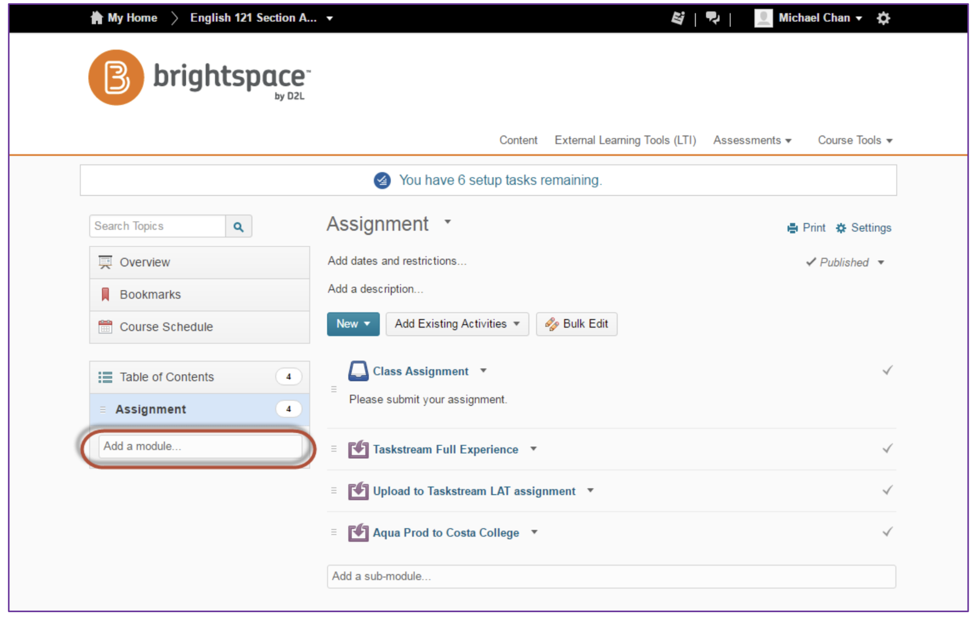Click the Upload to Taskstream LAT icon
Viewport: 976px width, 619px height.
point(358,491)
